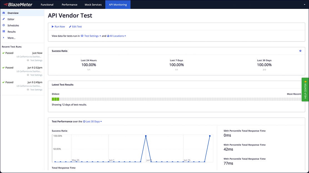
Task: Click the Results list icon
Action: [4, 32]
